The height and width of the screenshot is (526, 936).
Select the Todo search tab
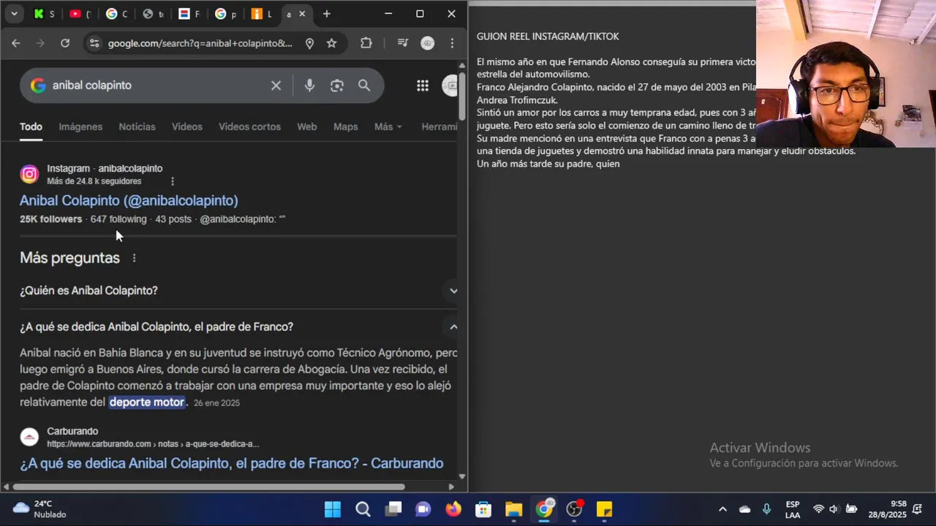pyautogui.click(x=31, y=126)
